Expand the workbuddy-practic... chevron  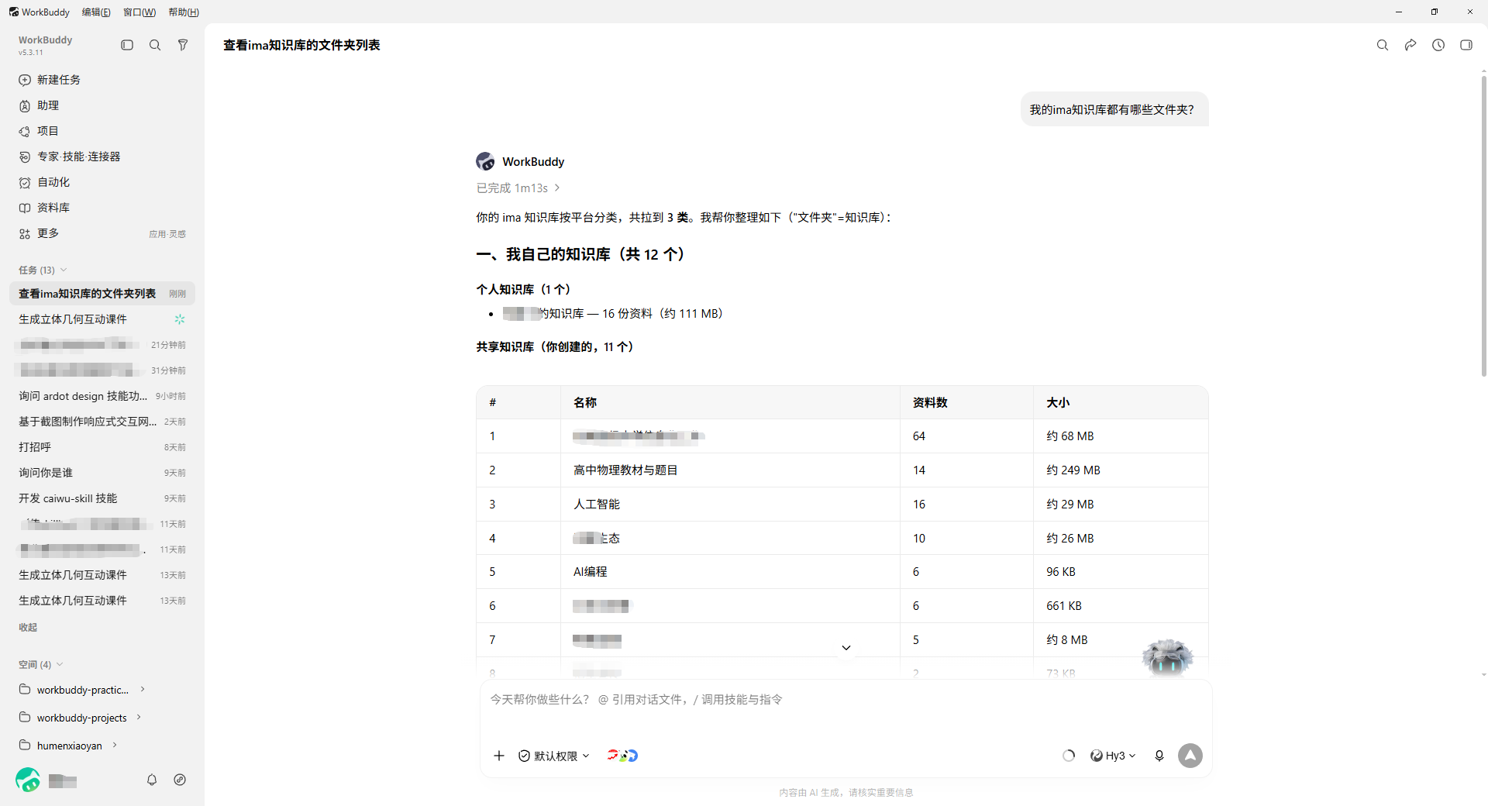click(143, 689)
